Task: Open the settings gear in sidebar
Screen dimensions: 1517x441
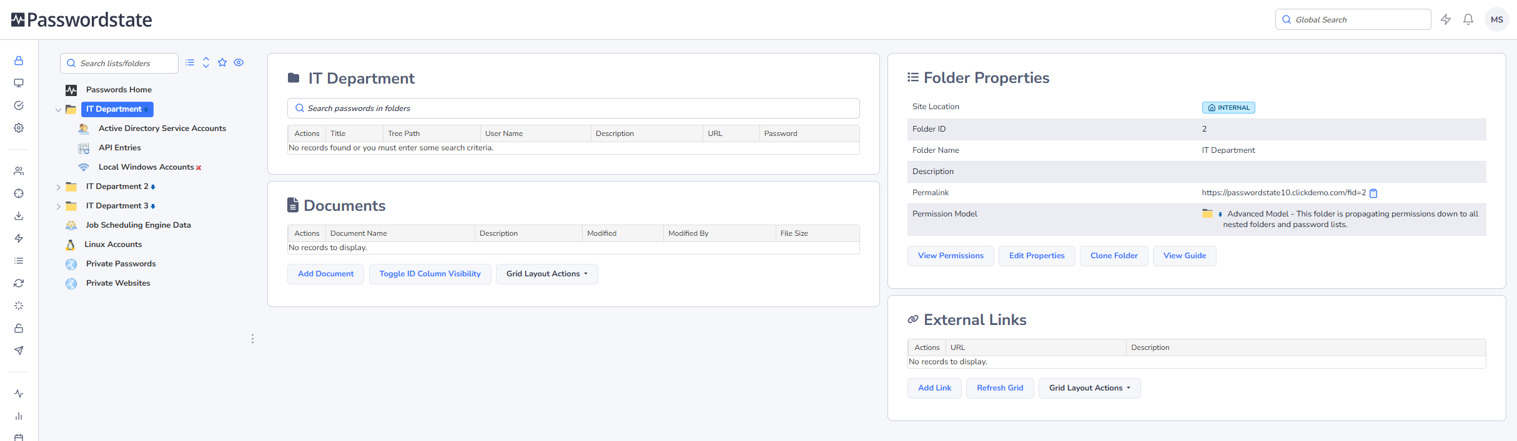Action: 19,128
